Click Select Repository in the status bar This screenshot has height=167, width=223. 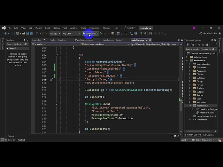coord(203,140)
